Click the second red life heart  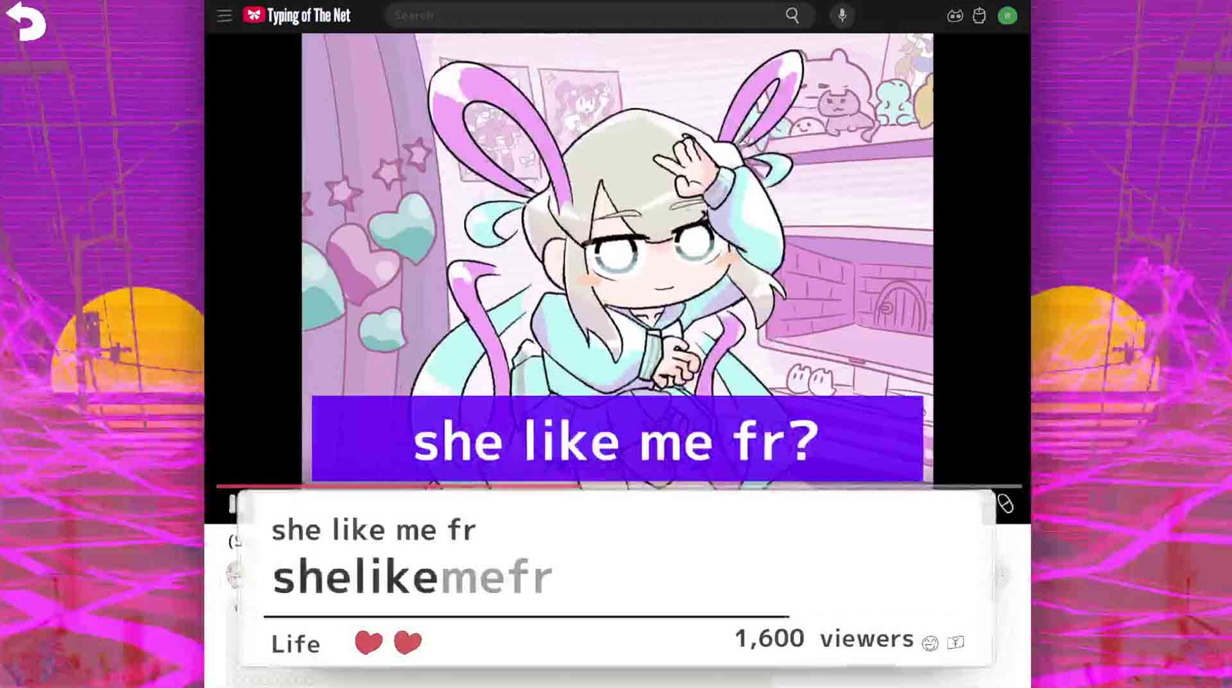407,642
